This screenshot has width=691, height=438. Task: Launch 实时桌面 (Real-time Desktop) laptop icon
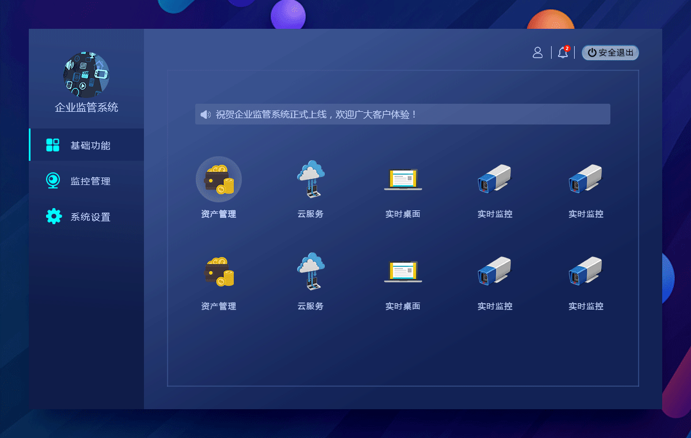(x=403, y=179)
